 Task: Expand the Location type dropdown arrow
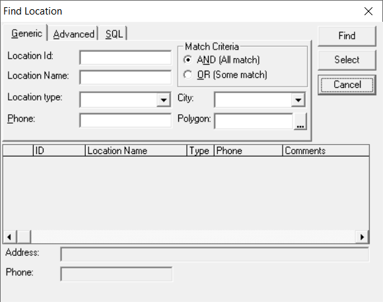(163, 100)
